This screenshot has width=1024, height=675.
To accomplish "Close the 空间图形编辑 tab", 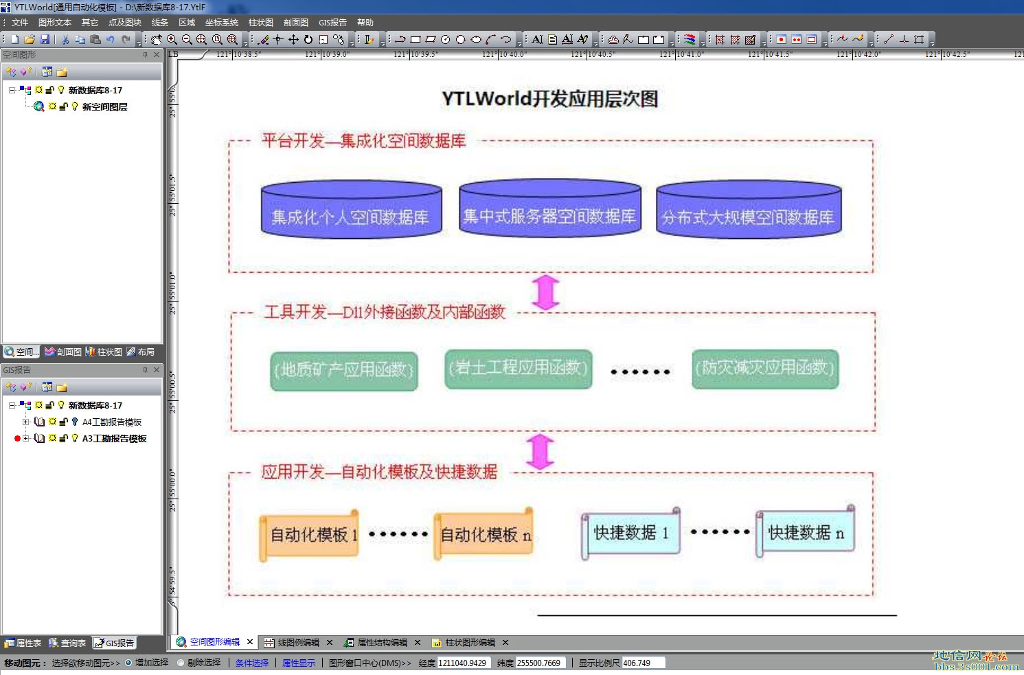I will pos(250,642).
